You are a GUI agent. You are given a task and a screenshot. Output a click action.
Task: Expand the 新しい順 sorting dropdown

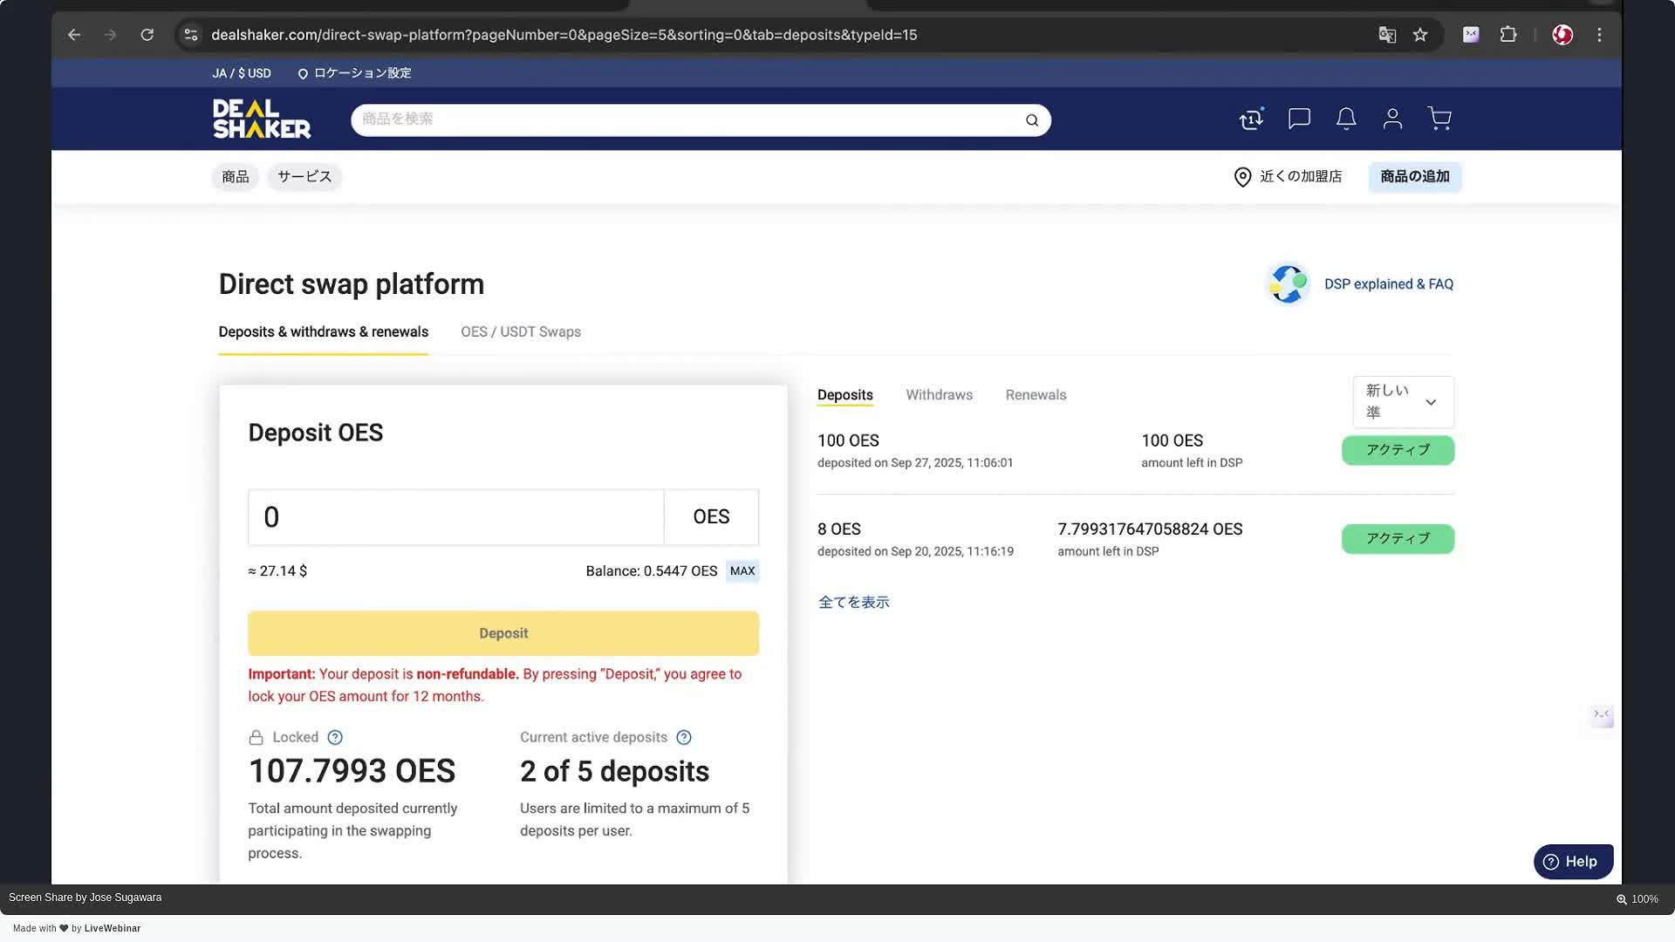(x=1403, y=402)
